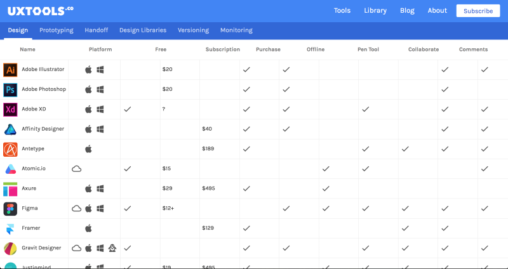Click the Apple icon in Adobe Photoshop row

88,89
